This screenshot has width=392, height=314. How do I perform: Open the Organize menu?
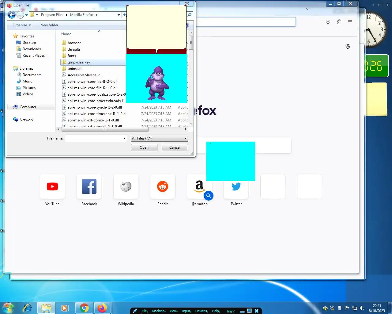tap(22, 25)
